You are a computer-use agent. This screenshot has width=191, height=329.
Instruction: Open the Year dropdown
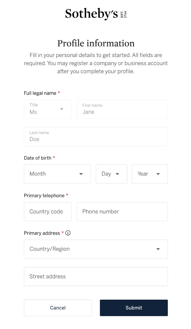pos(150,174)
